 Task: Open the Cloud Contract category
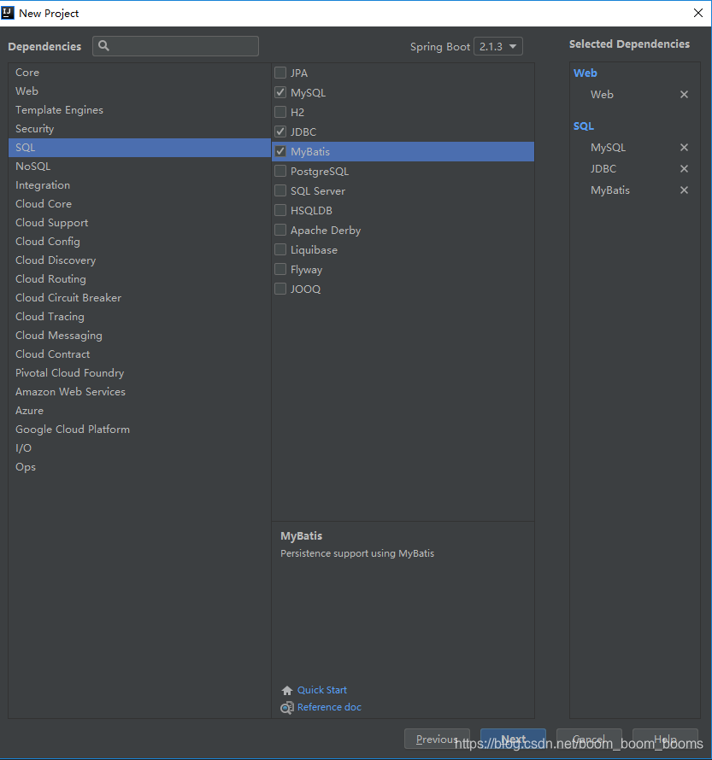139,354
